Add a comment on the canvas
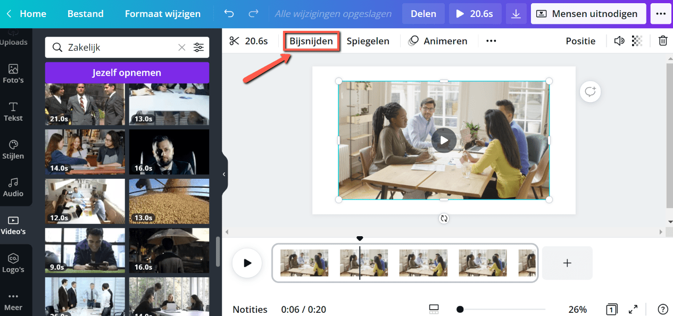 coord(590,92)
